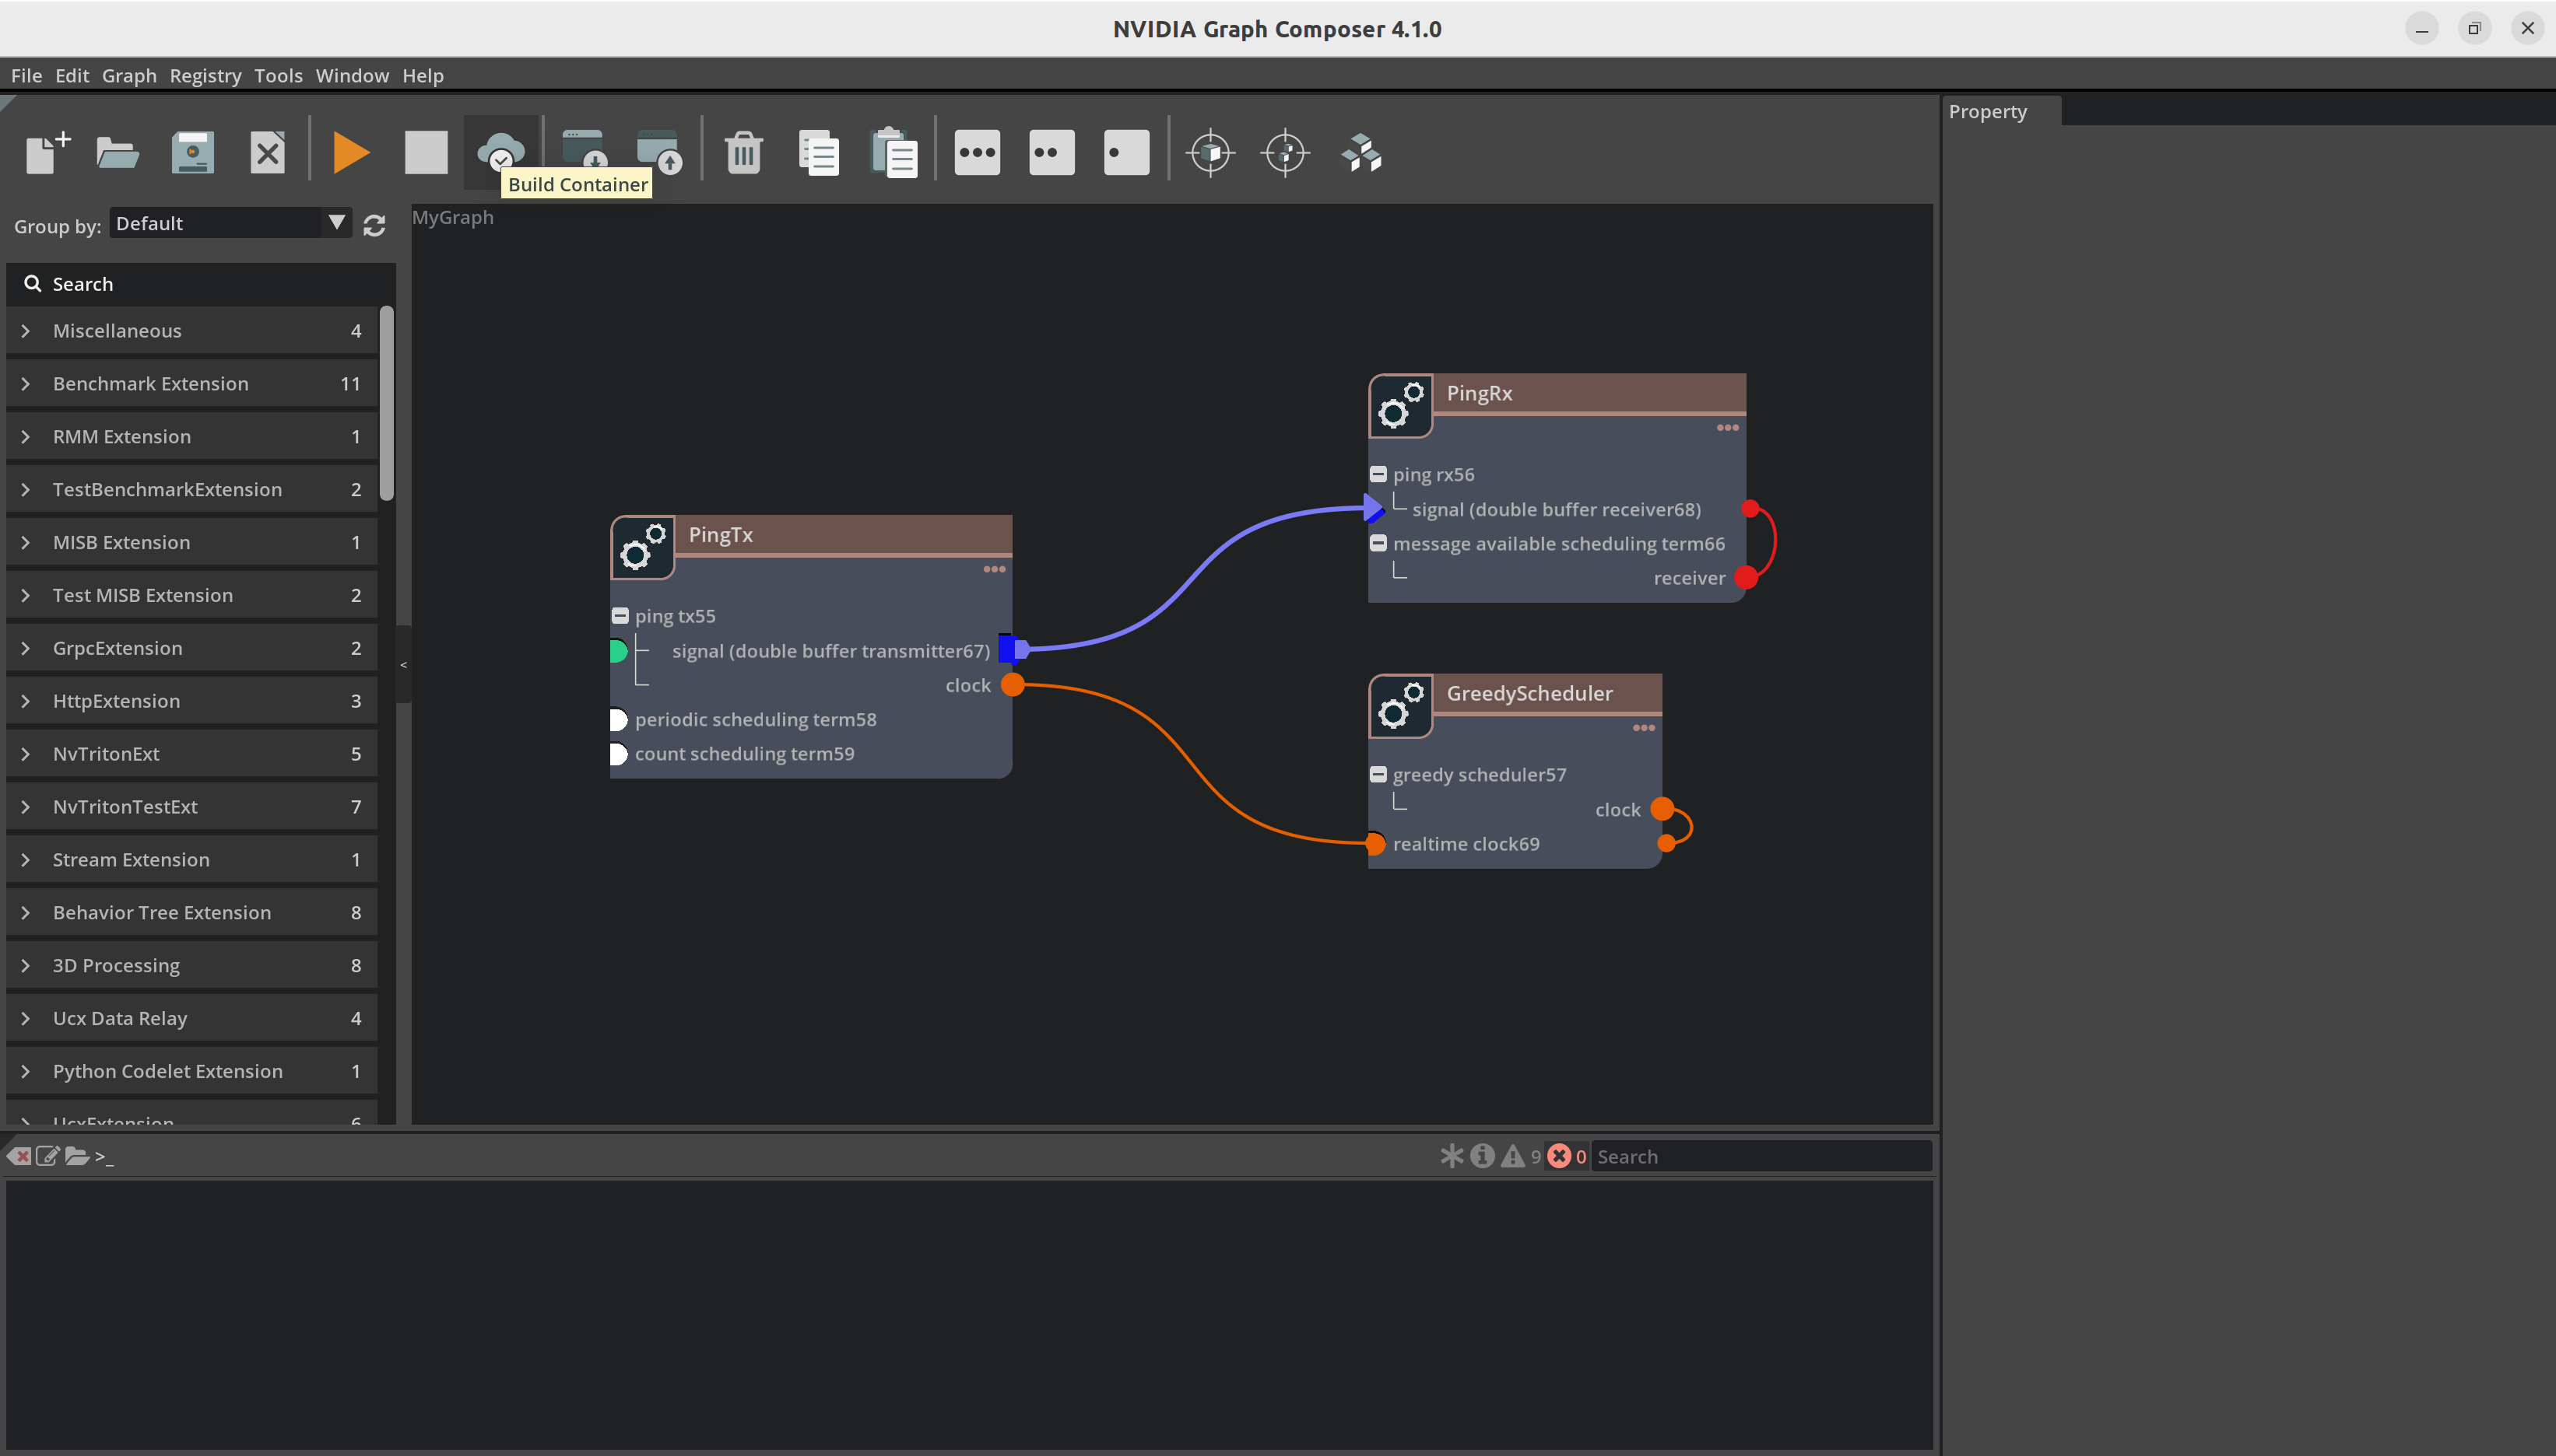
Task: Create a new graph with the toolbar icon
Action: click(x=47, y=153)
